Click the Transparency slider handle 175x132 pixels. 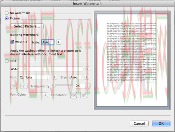pyautogui.click(x=54, y=86)
